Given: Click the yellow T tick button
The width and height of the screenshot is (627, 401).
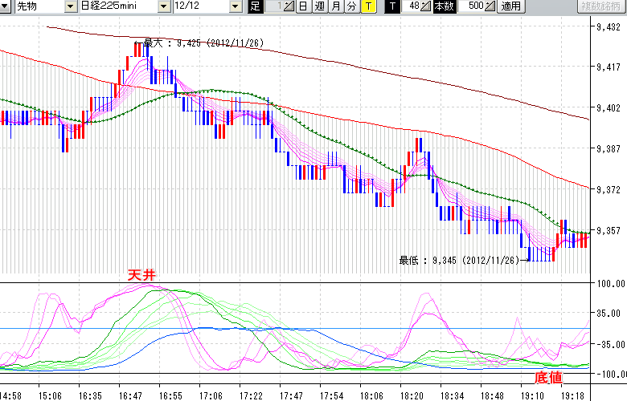Looking at the screenshot, I should (367, 6).
